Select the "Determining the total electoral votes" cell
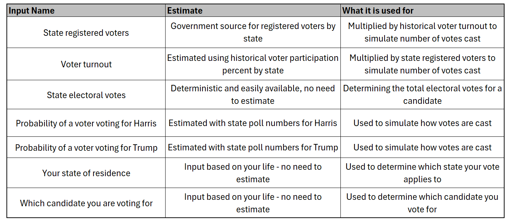The width and height of the screenshot is (511, 222). point(422,95)
